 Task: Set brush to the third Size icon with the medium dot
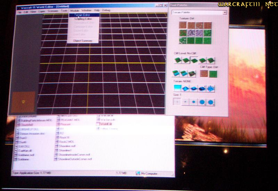(194, 102)
